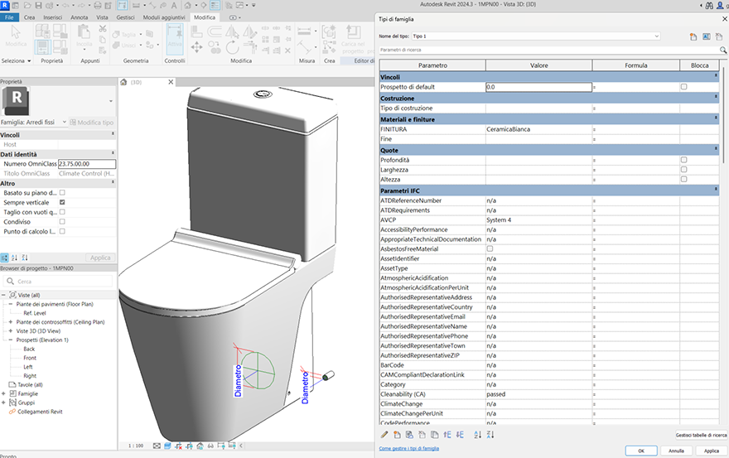The image size is (729, 458).
Task: Click the pencil edit parameter icon
Action: pos(384,434)
